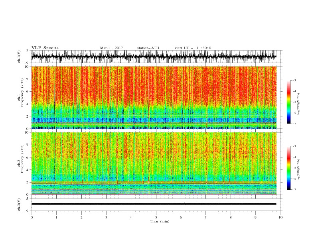Click time axis tick label '5'
The image size is (316, 244).
click(x=156, y=217)
